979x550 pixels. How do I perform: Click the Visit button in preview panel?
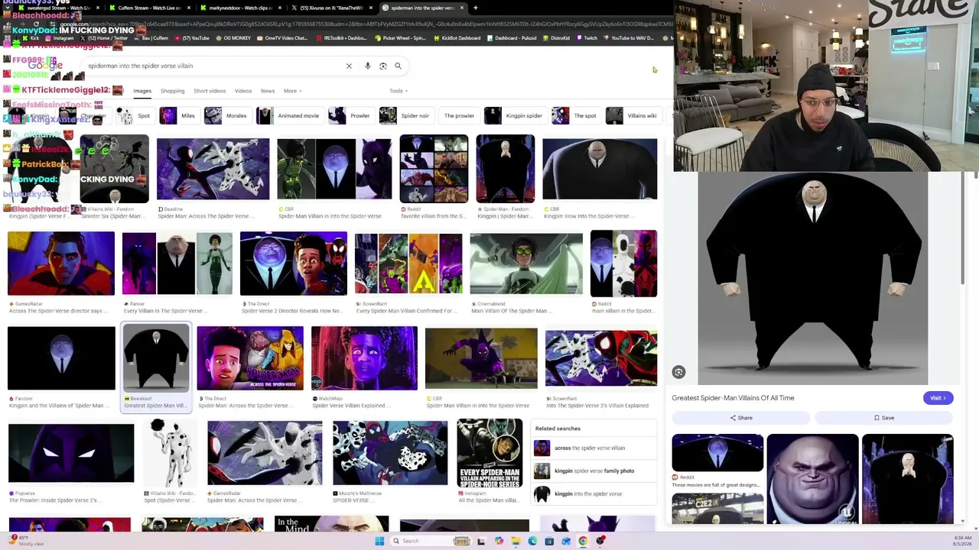[938, 398]
